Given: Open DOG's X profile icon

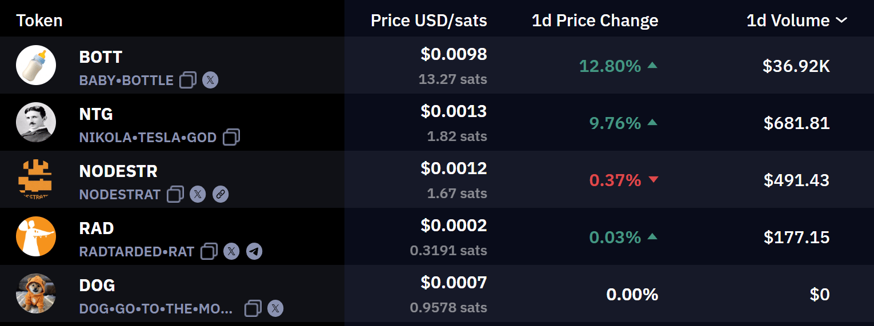Looking at the screenshot, I should click(x=275, y=308).
